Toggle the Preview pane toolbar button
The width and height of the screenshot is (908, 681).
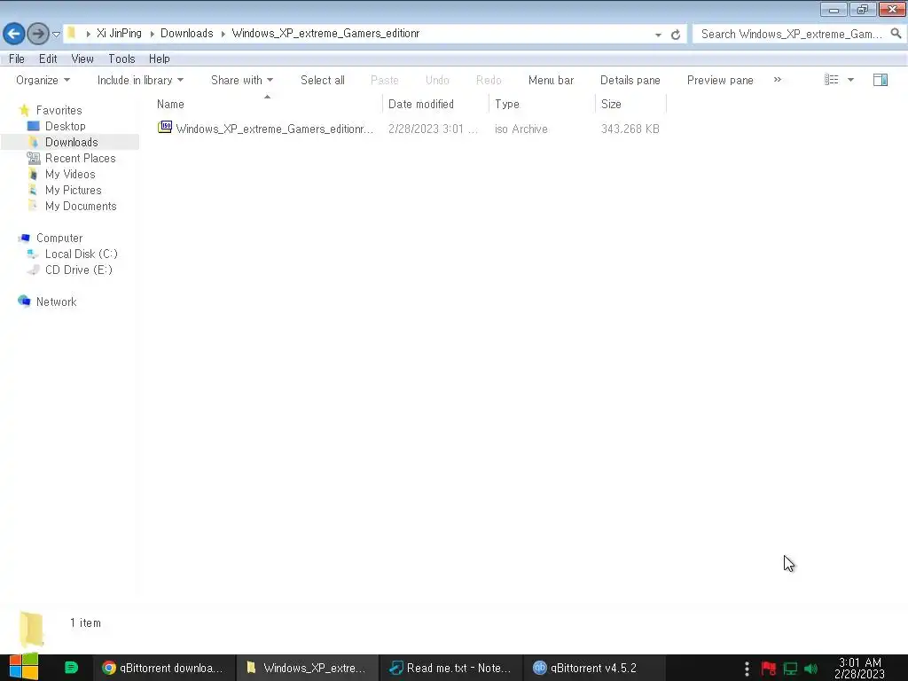[720, 80]
